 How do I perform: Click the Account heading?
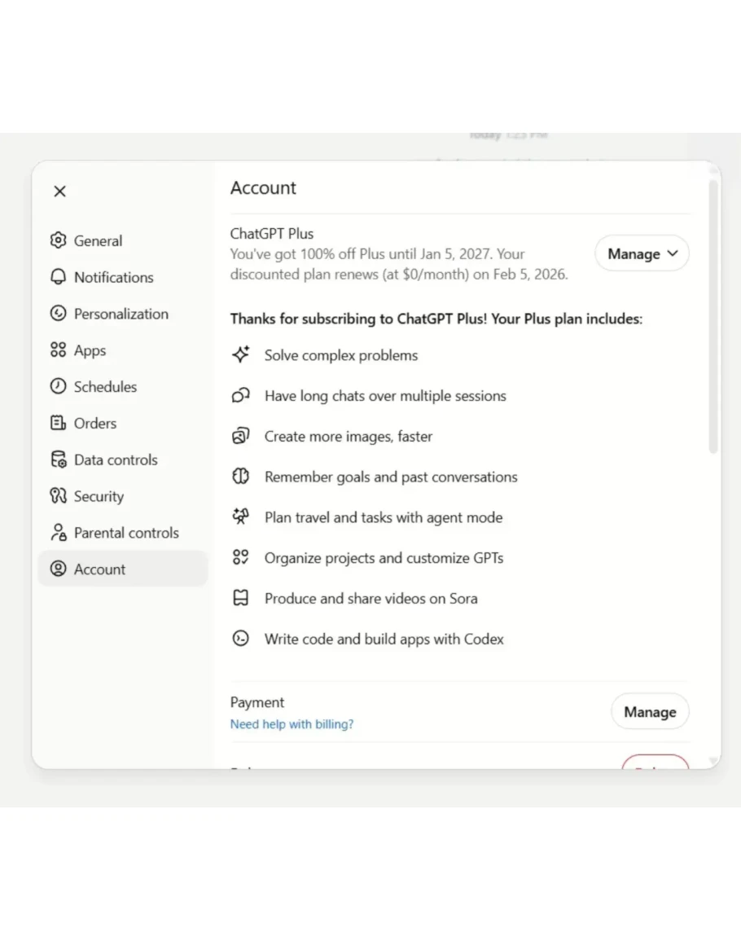[x=263, y=188]
